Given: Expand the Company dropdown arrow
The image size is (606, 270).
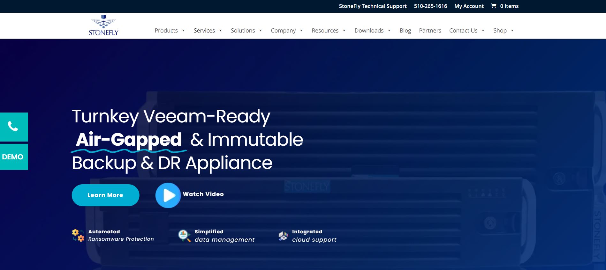Looking at the screenshot, I should 301,31.
